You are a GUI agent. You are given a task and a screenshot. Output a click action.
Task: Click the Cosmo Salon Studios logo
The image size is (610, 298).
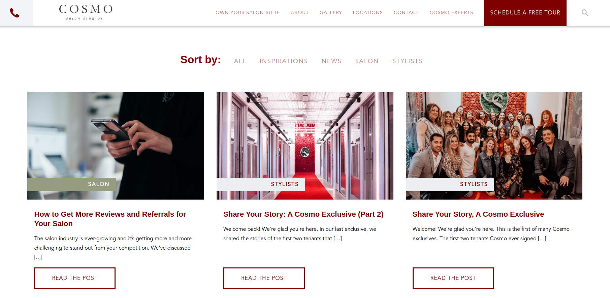tap(86, 12)
